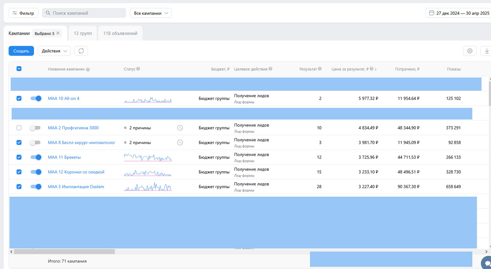Sort by the Цена за результат arrow
Screen dimensions: 491x269
[x=376, y=69]
